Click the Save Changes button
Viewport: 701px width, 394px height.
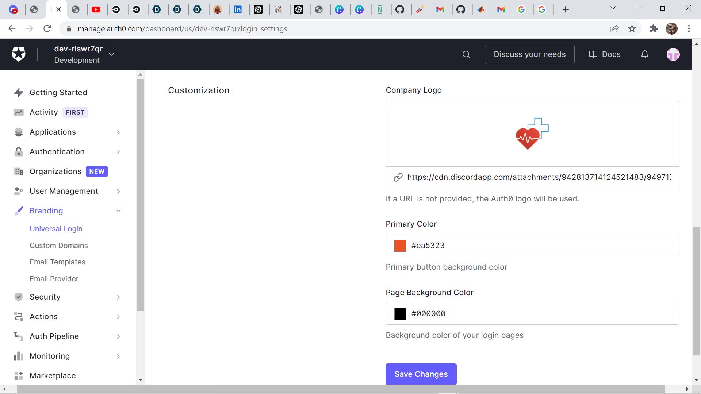pyautogui.click(x=421, y=374)
